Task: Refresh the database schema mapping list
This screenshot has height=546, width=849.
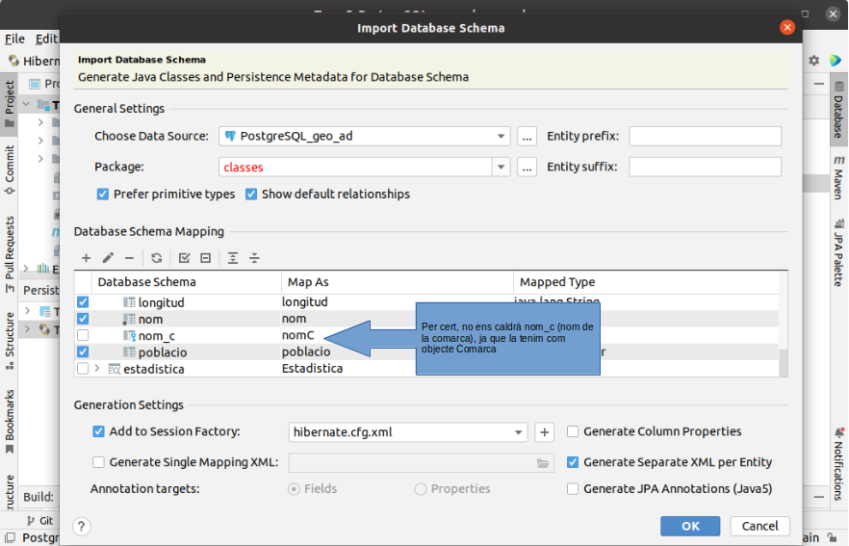Action: [x=157, y=258]
